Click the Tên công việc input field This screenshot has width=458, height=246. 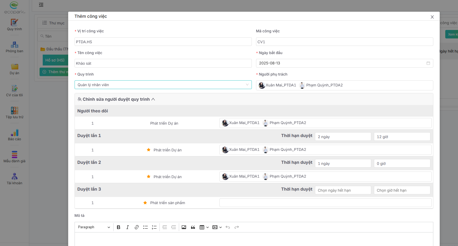(x=163, y=63)
